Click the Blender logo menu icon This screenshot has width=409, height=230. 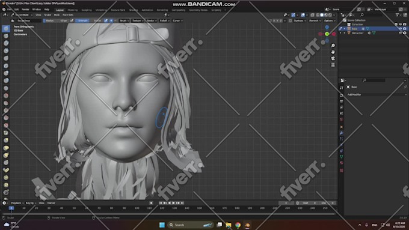[x=4, y=10]
